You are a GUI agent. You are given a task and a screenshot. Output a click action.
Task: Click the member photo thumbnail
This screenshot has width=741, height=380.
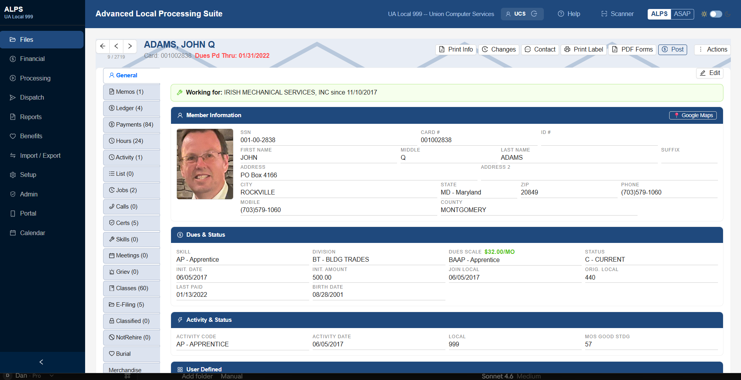click(x=205, y=164)
